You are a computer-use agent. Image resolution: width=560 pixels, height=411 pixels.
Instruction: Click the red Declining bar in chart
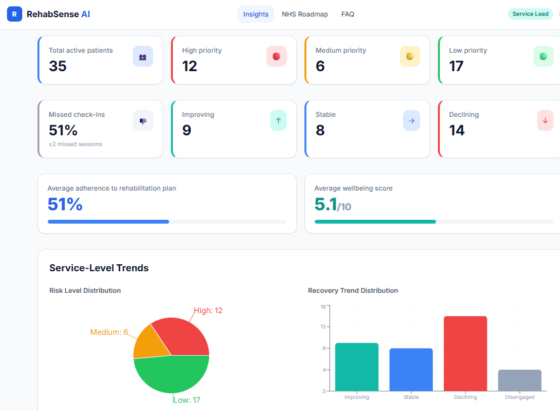tap(465, 354)
